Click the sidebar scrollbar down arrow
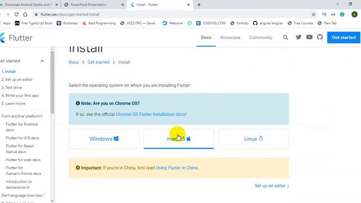The image size is (361, 203). 52,201
